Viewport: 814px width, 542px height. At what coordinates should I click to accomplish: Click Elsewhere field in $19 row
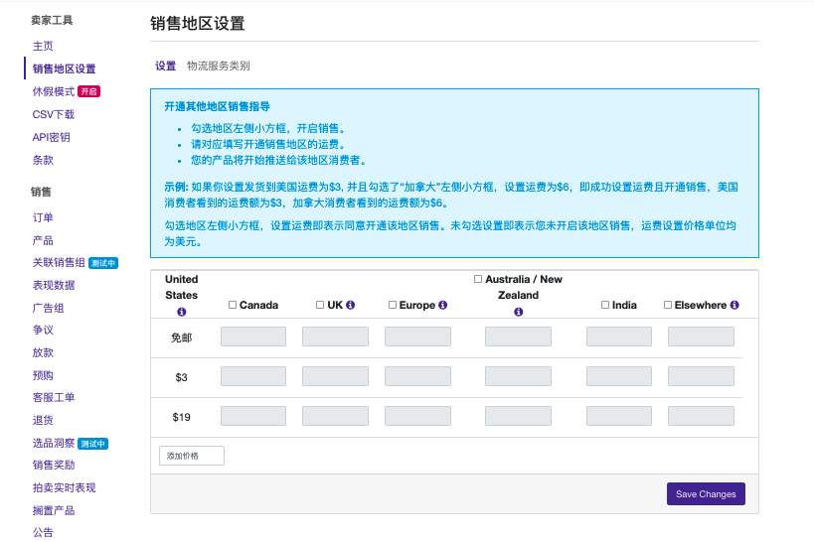pyautogui.click(x=702, y=416)
